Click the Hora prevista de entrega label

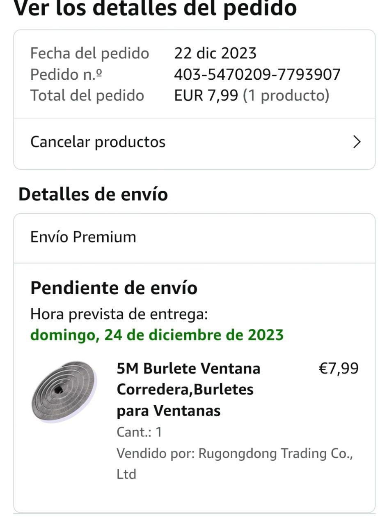(x=119, y=315)
